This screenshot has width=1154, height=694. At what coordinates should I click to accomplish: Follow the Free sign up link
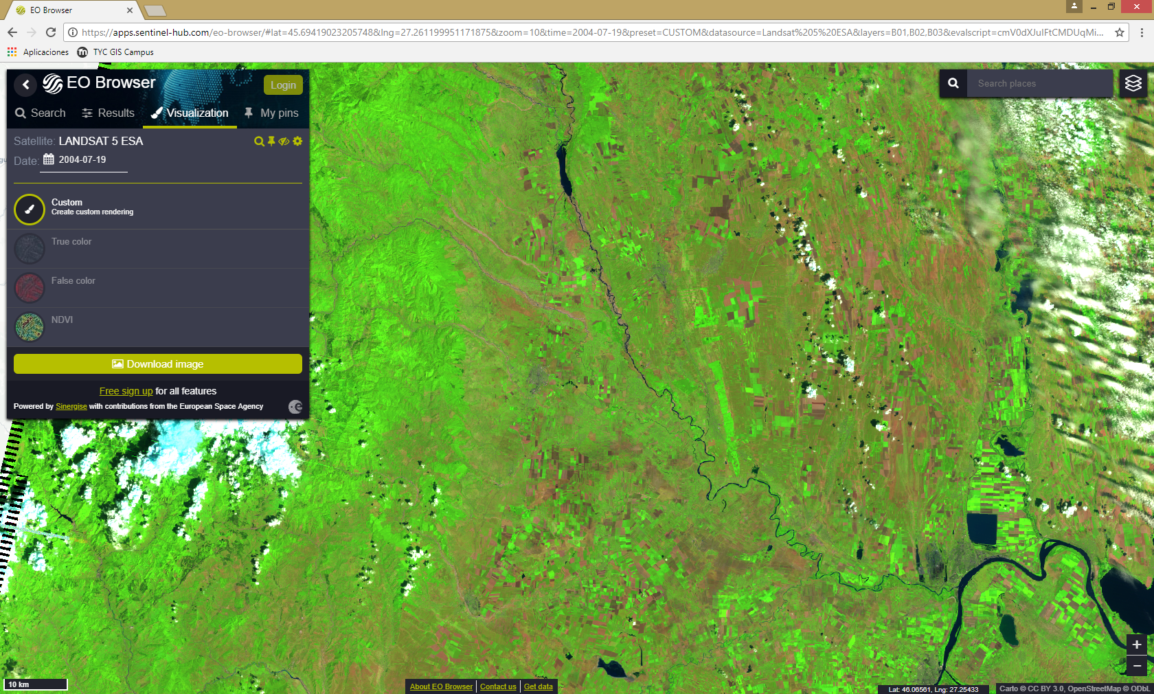pyautogui.click(x=126, y=392)
